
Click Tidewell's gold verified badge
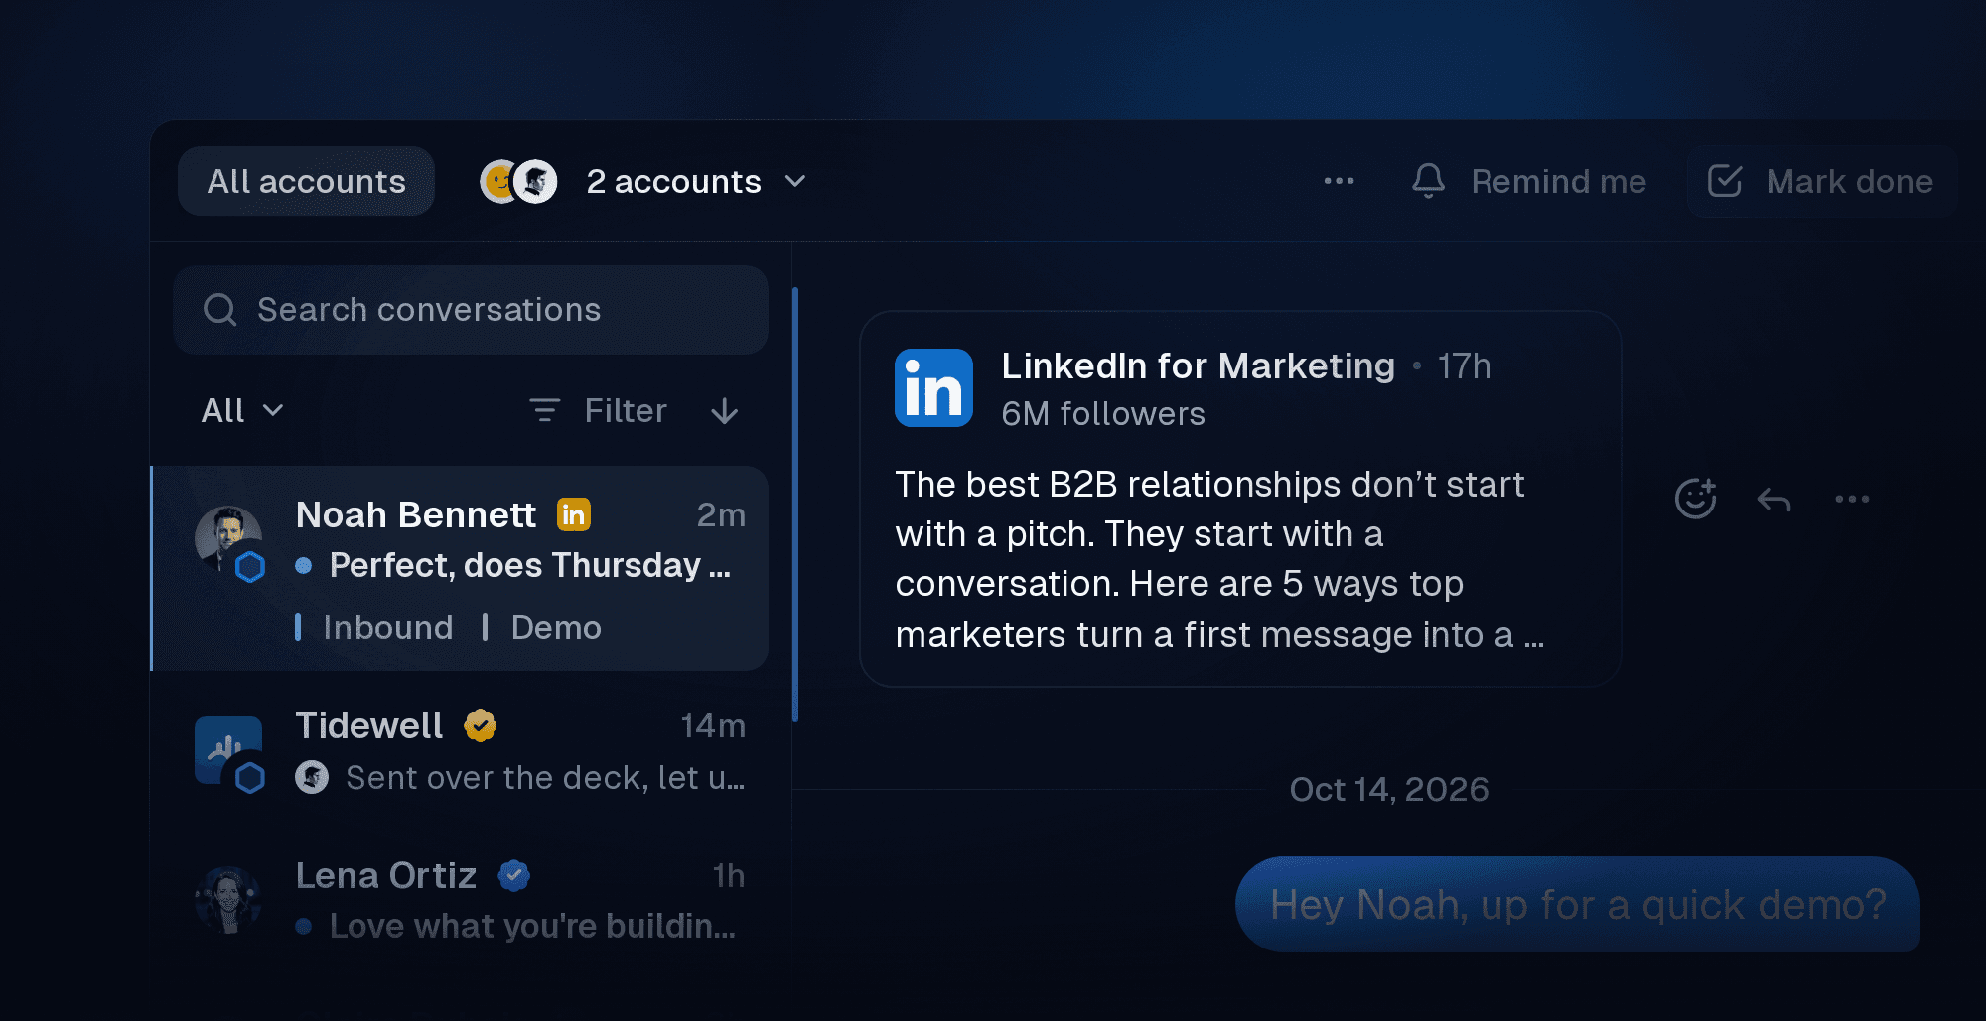click(481, 726)
